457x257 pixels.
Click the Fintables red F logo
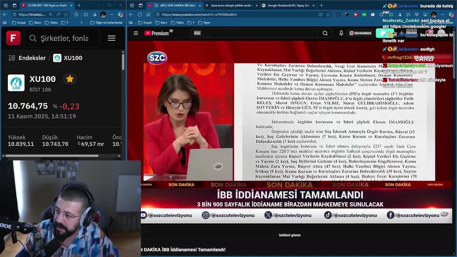13,38
